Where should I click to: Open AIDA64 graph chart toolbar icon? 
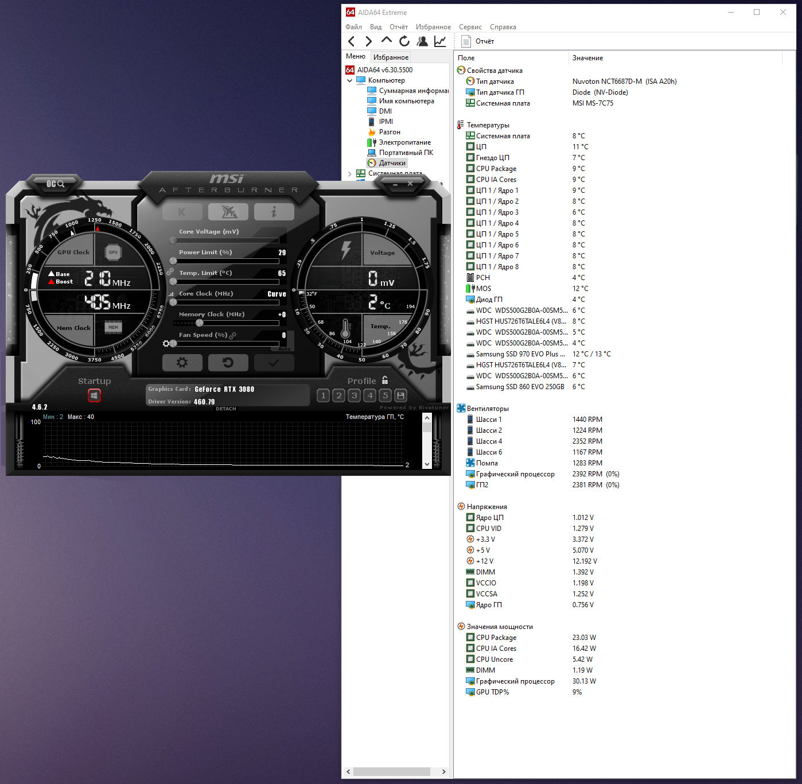tap(440, 41)
